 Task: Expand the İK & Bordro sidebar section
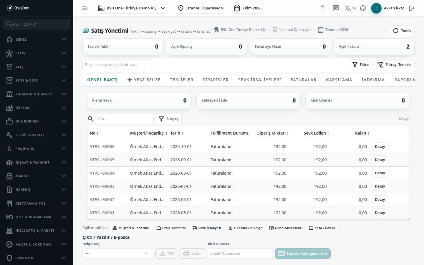tap(37, 121)
